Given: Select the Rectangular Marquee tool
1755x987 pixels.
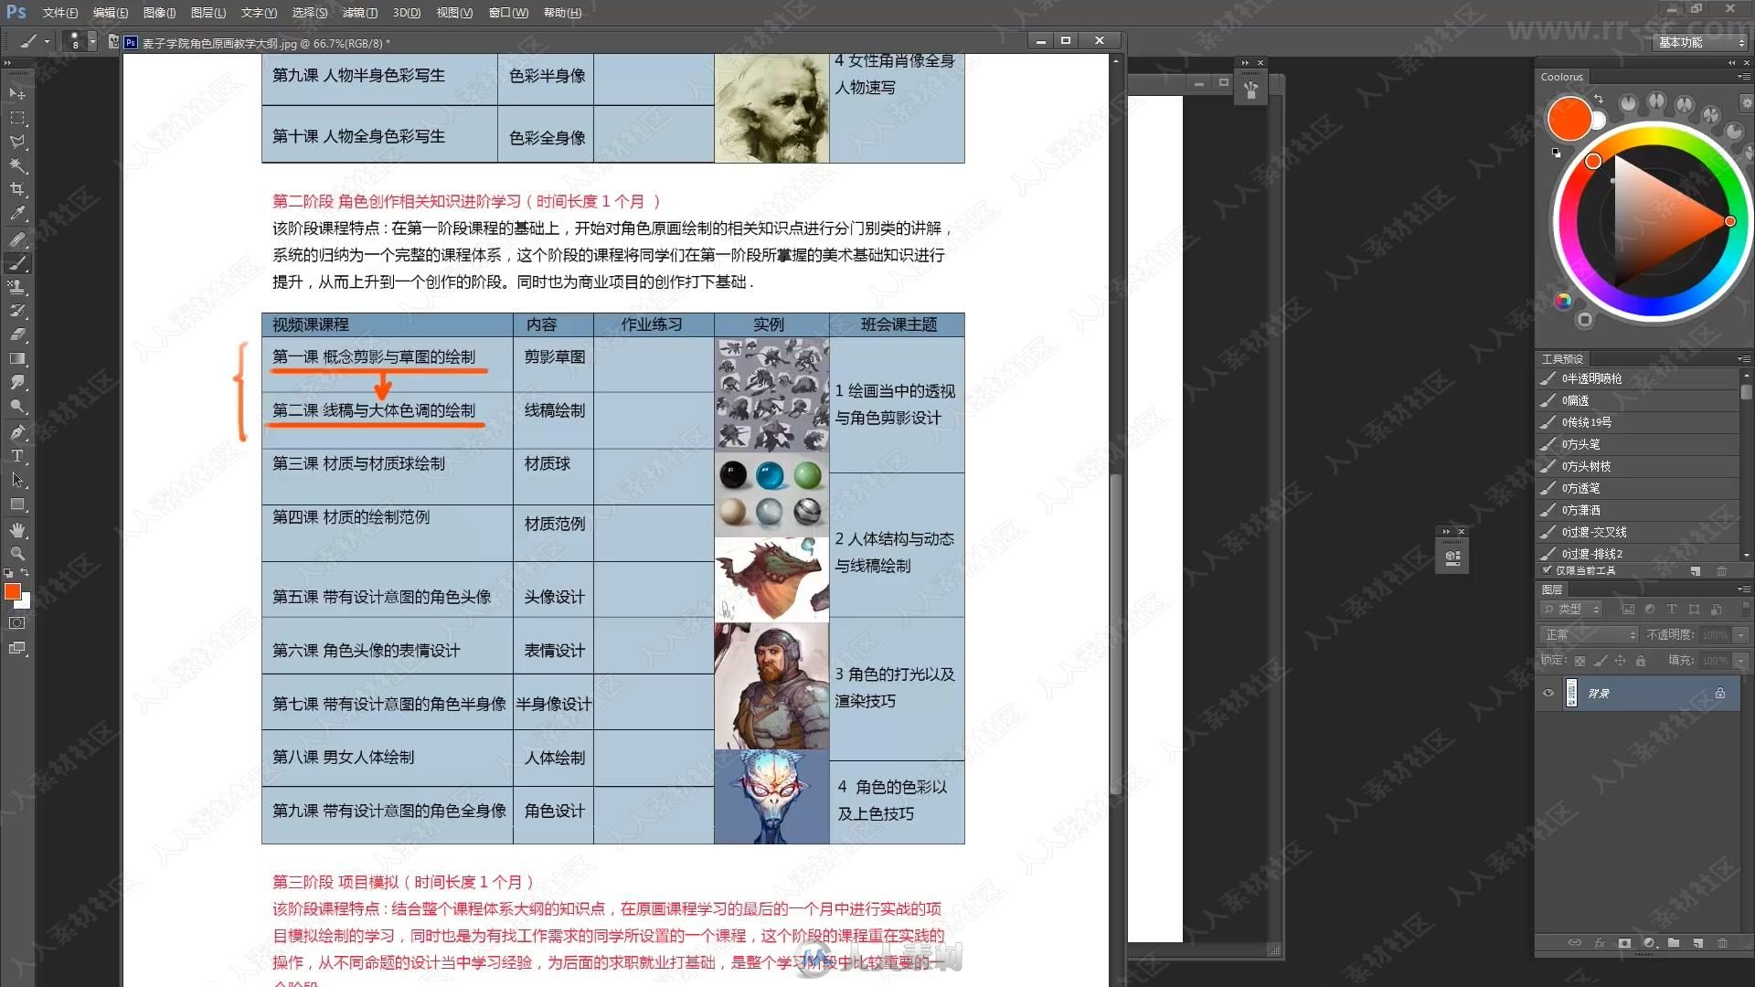Looking at the screenshot, I should [16, 118].
